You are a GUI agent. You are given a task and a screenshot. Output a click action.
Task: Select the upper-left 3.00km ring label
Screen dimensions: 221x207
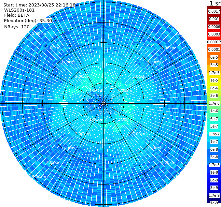(68, 62)
